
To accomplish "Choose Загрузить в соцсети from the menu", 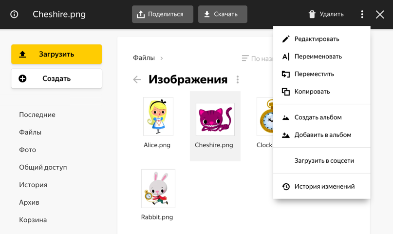I will pyautogui.click(x=322, y=160).
